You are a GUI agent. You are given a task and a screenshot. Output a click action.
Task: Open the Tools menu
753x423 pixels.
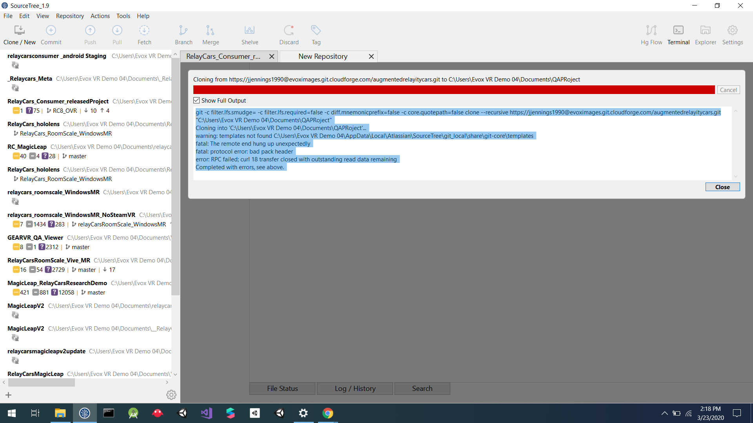123,16
